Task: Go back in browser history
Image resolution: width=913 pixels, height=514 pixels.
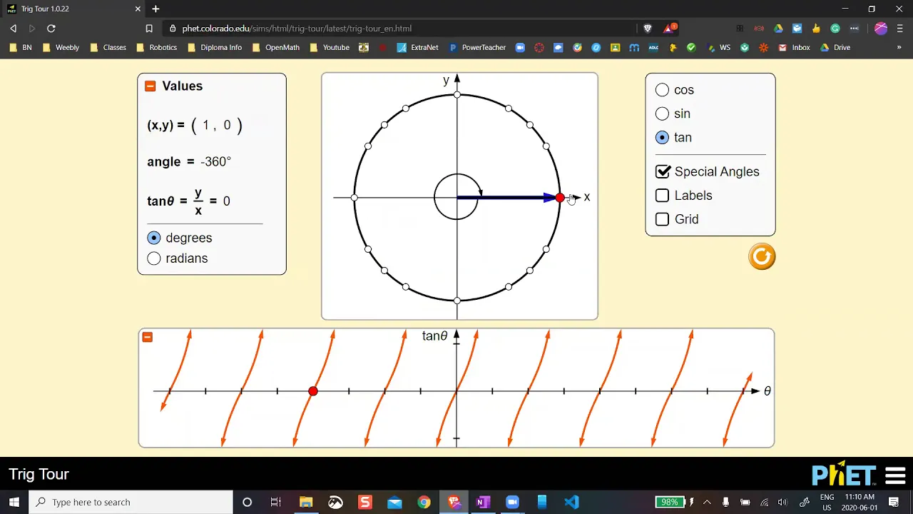Action: click(x=13, y=29)
